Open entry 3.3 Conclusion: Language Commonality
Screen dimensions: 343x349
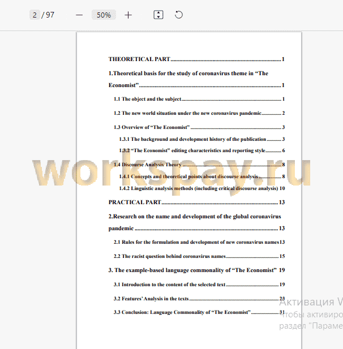(x=199, y=312)
